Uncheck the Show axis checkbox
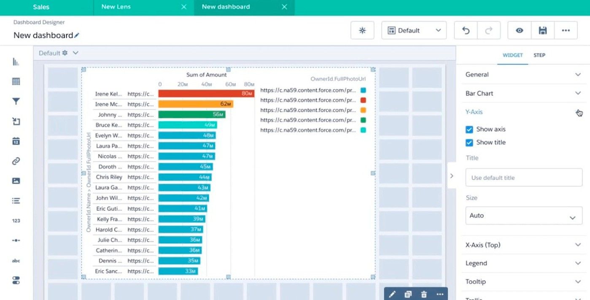The height and width of the screenshot is (300, 590). 469,130
